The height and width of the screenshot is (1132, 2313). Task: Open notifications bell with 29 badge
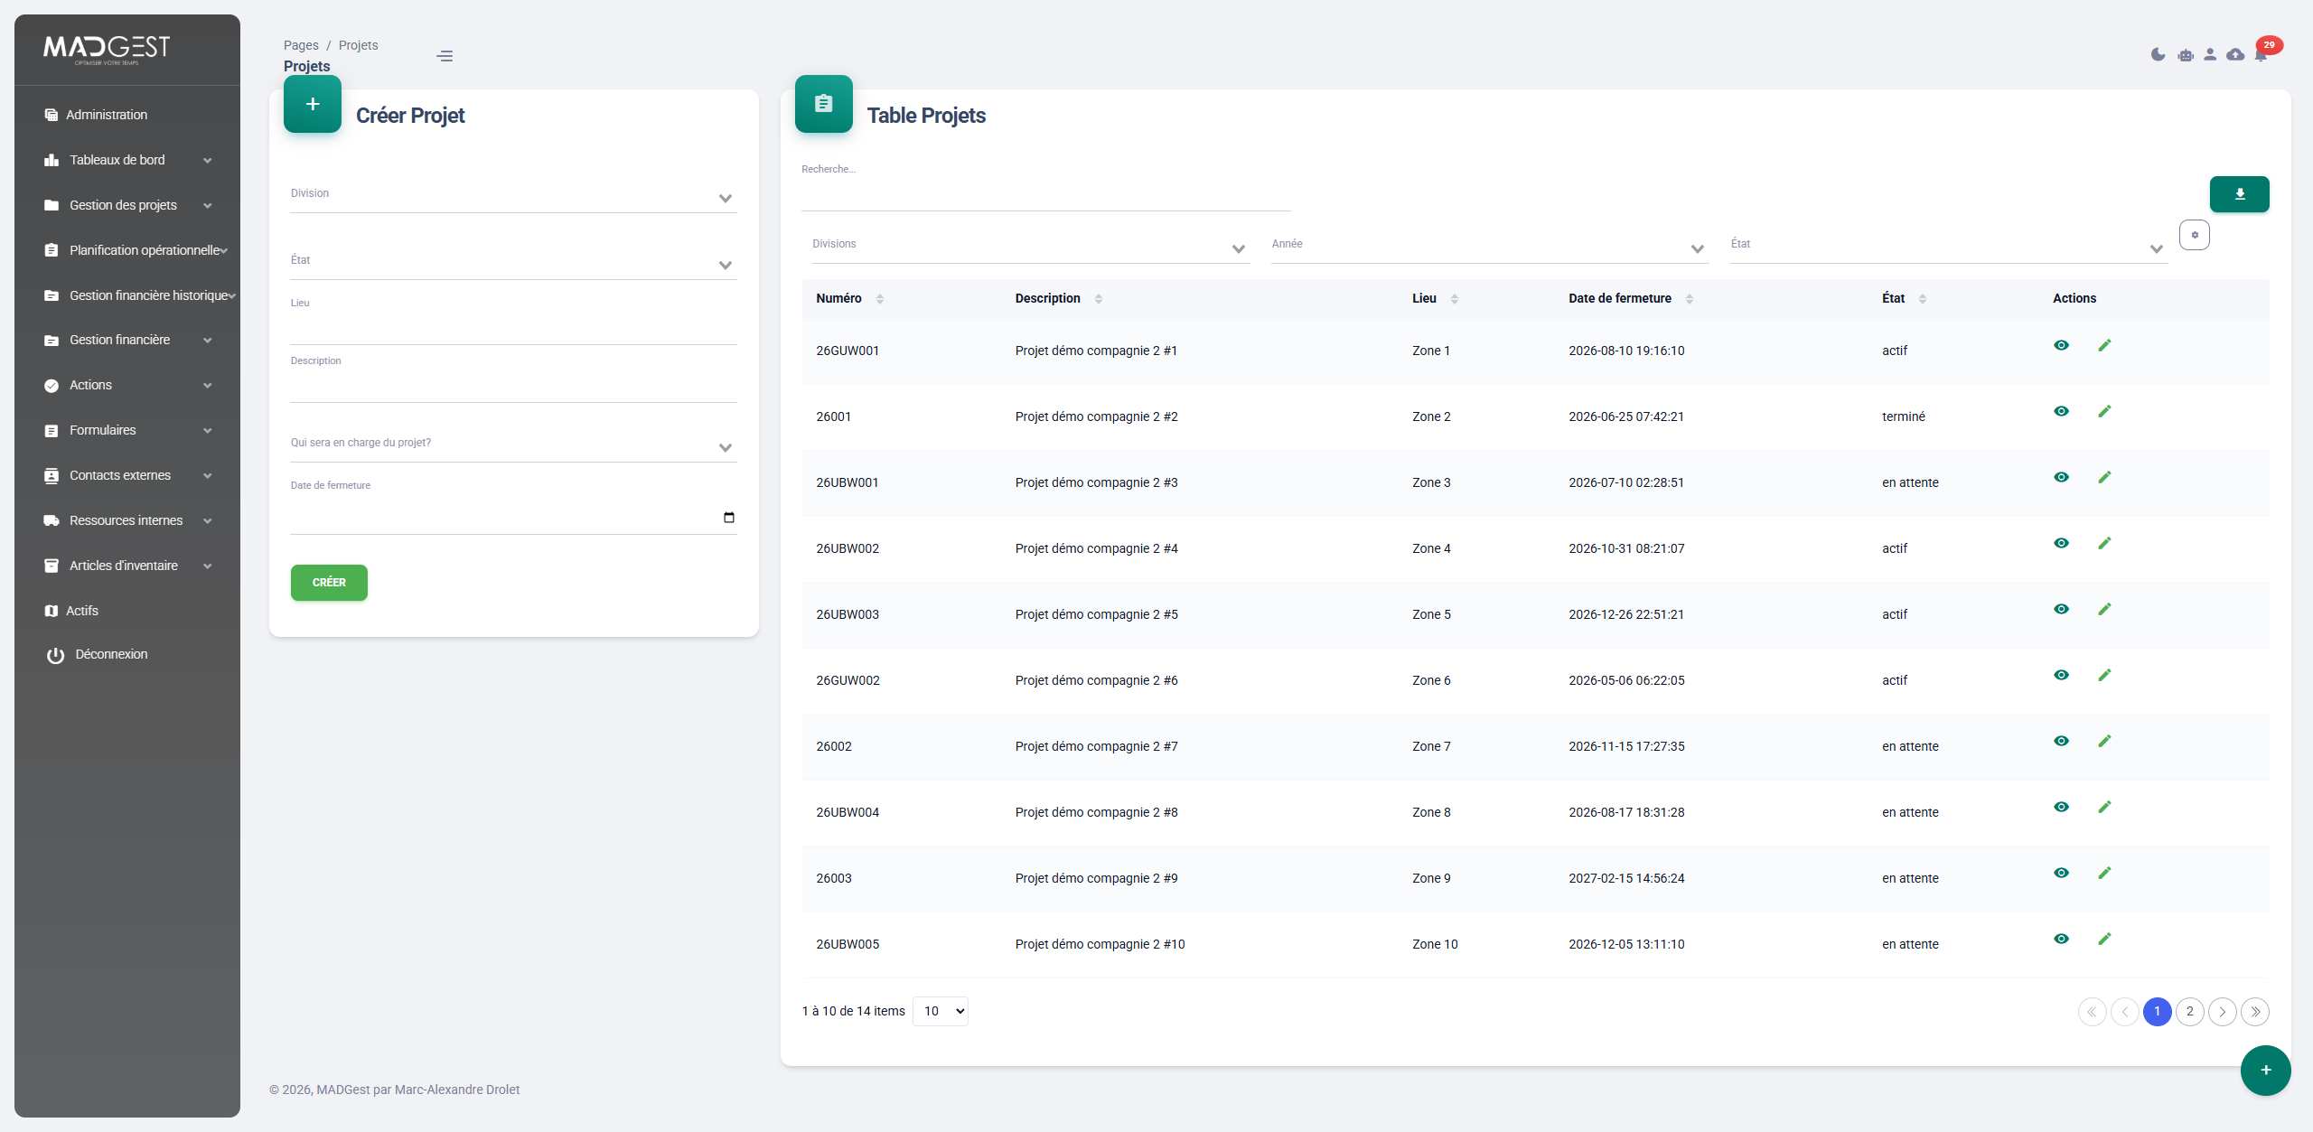click(x=2261, y=55)
